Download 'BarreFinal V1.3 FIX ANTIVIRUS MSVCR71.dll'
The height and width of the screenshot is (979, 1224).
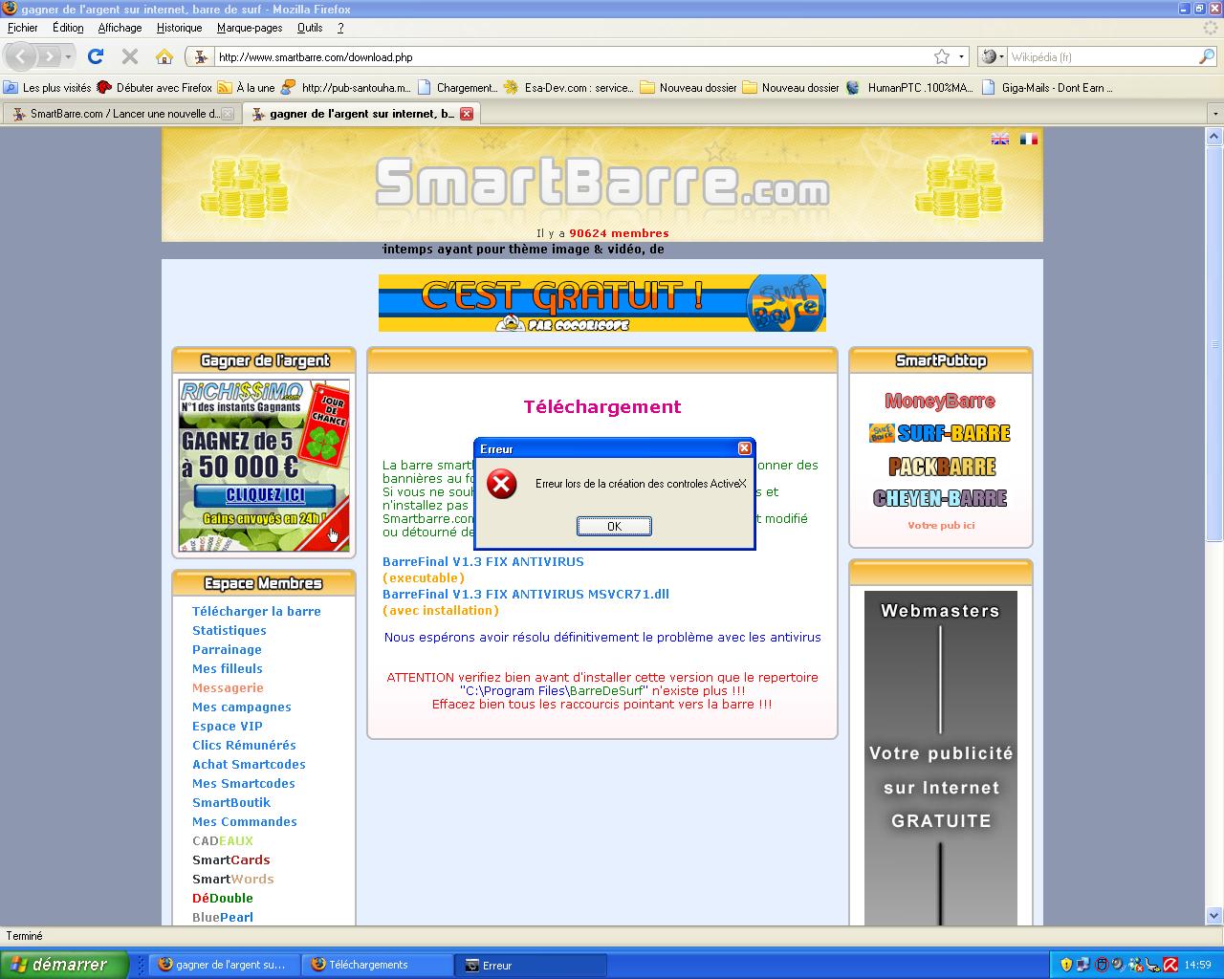click(526, 594)
